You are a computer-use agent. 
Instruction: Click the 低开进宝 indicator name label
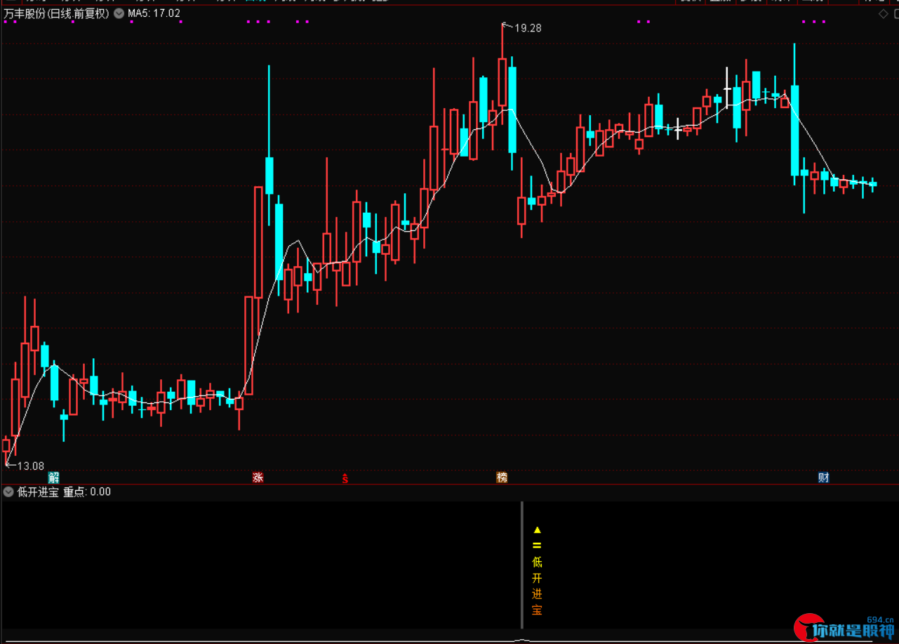(38, 492)
